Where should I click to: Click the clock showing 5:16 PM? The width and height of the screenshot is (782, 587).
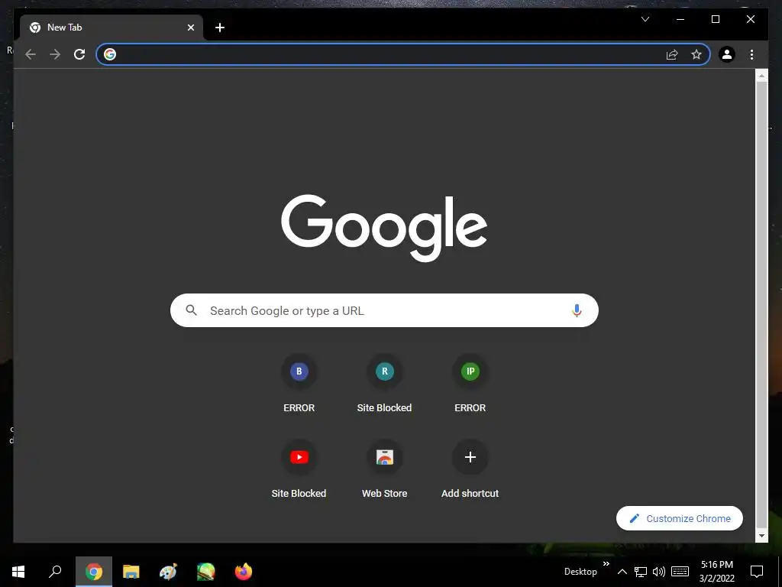pyautogui.click(x=716, y=572)
